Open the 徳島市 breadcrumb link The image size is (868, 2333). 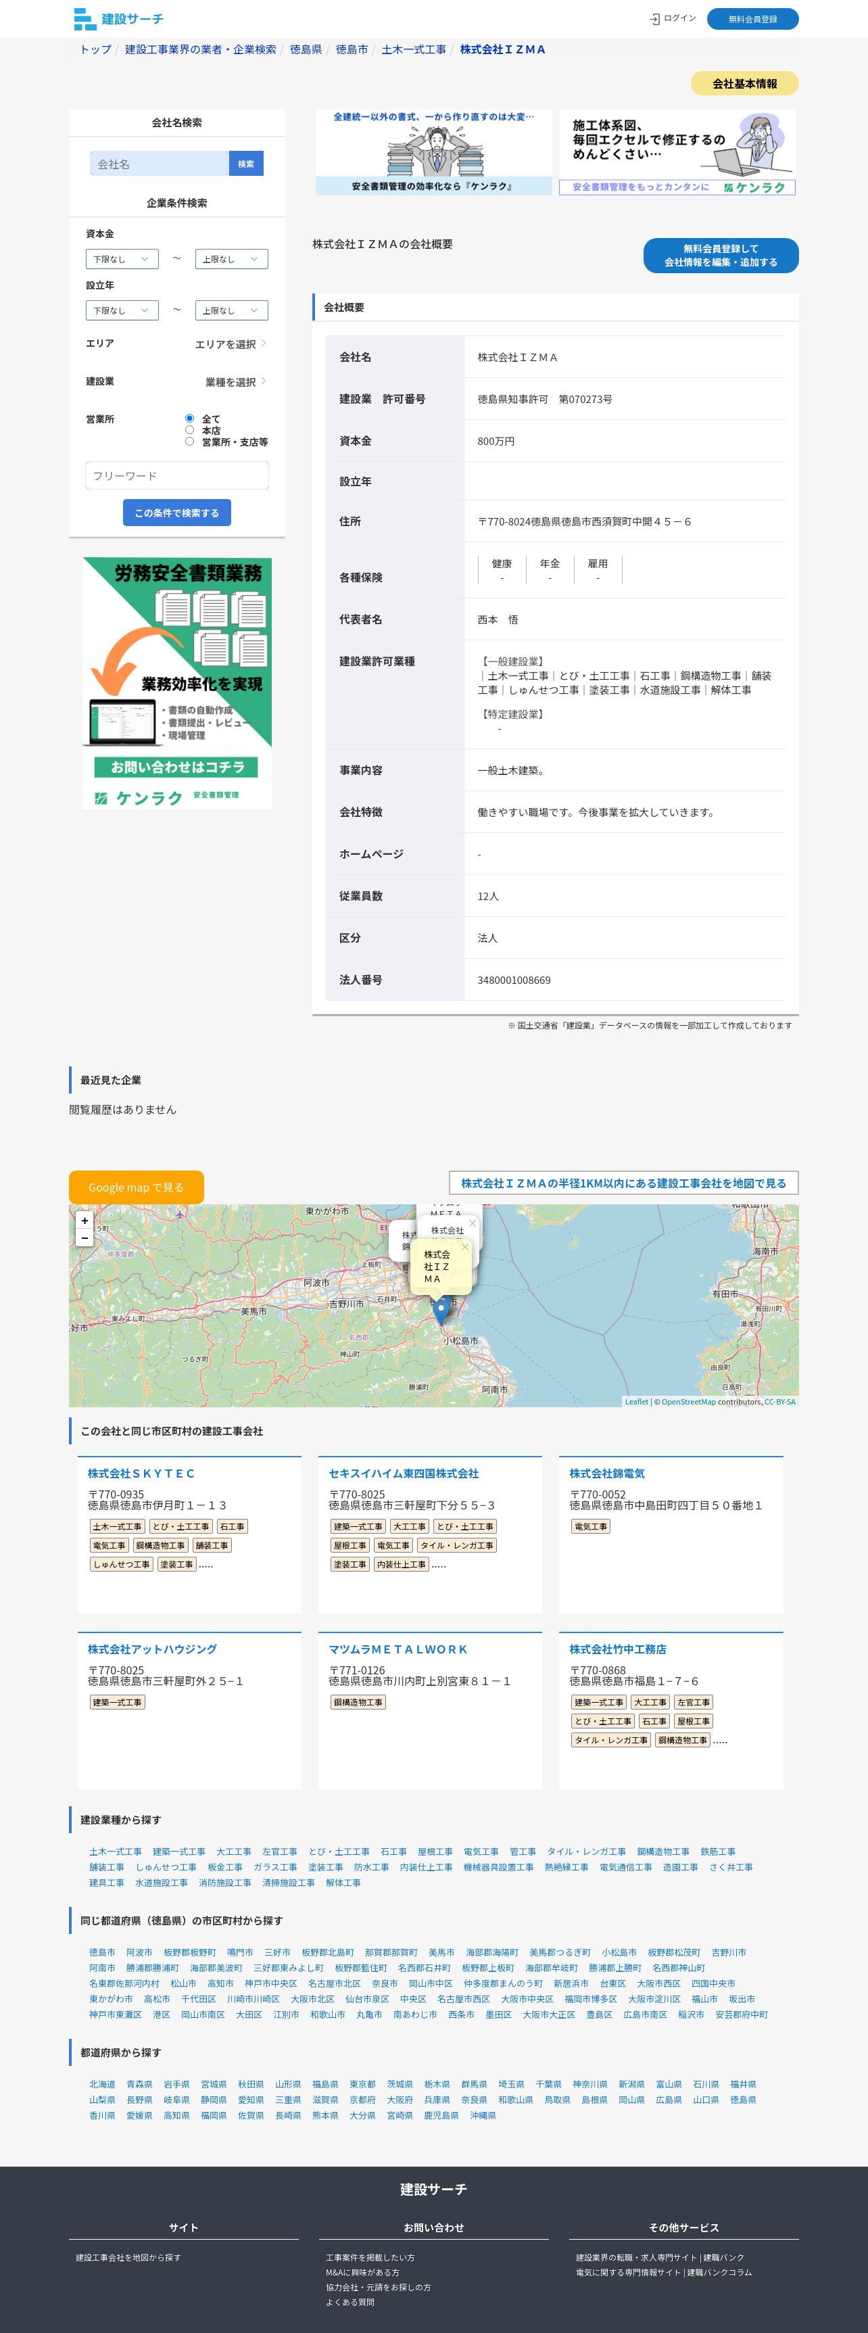click(x=352, y=50)
